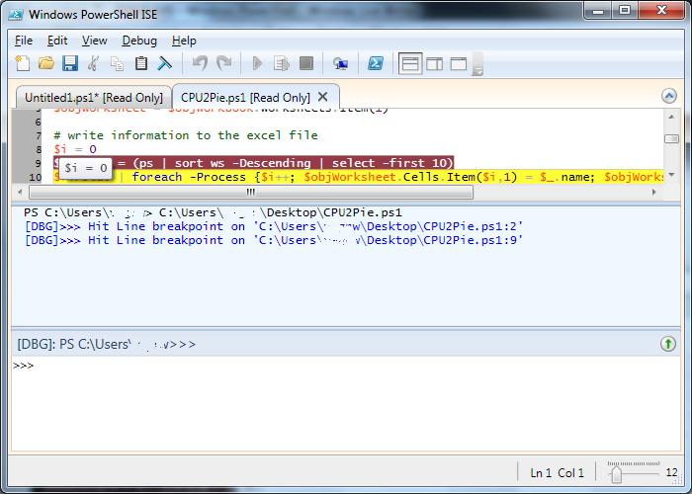
Task: Open toolbar options overflow arrow
Action: (477, 64)
